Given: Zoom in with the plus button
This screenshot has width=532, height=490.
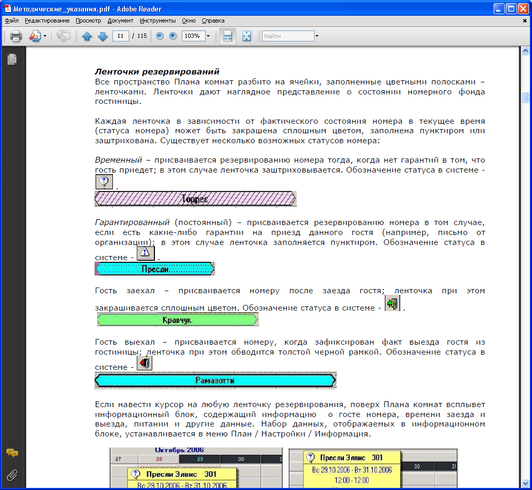Looking at the screenshot, I should (x=173, y=36).
